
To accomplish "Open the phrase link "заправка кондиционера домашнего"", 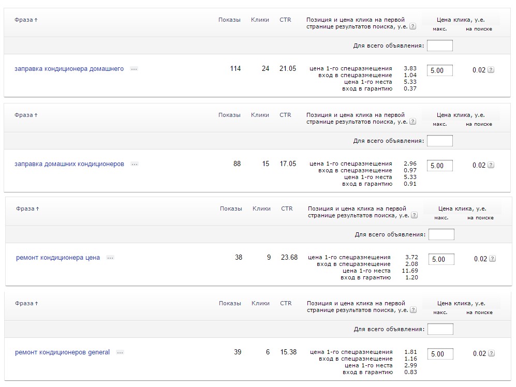I will [69, 69].
